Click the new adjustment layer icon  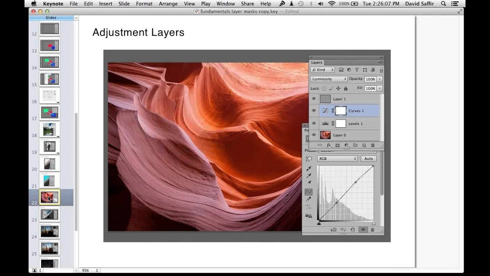[x=346, y=145]
